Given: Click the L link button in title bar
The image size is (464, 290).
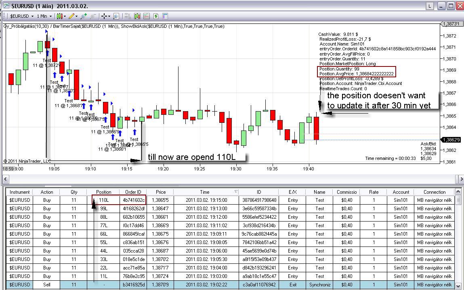Looking at the screenshot, I should coord(430,6).
